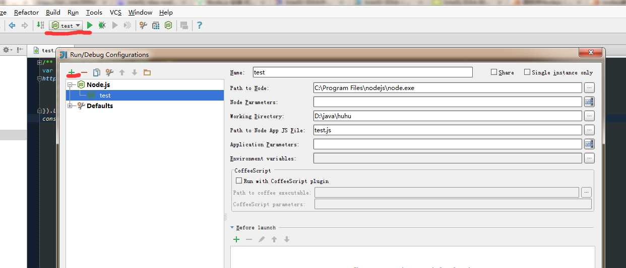Browse for Node App JS File
The height and width of the screenshot is (268, 626).
coord(589,130)
